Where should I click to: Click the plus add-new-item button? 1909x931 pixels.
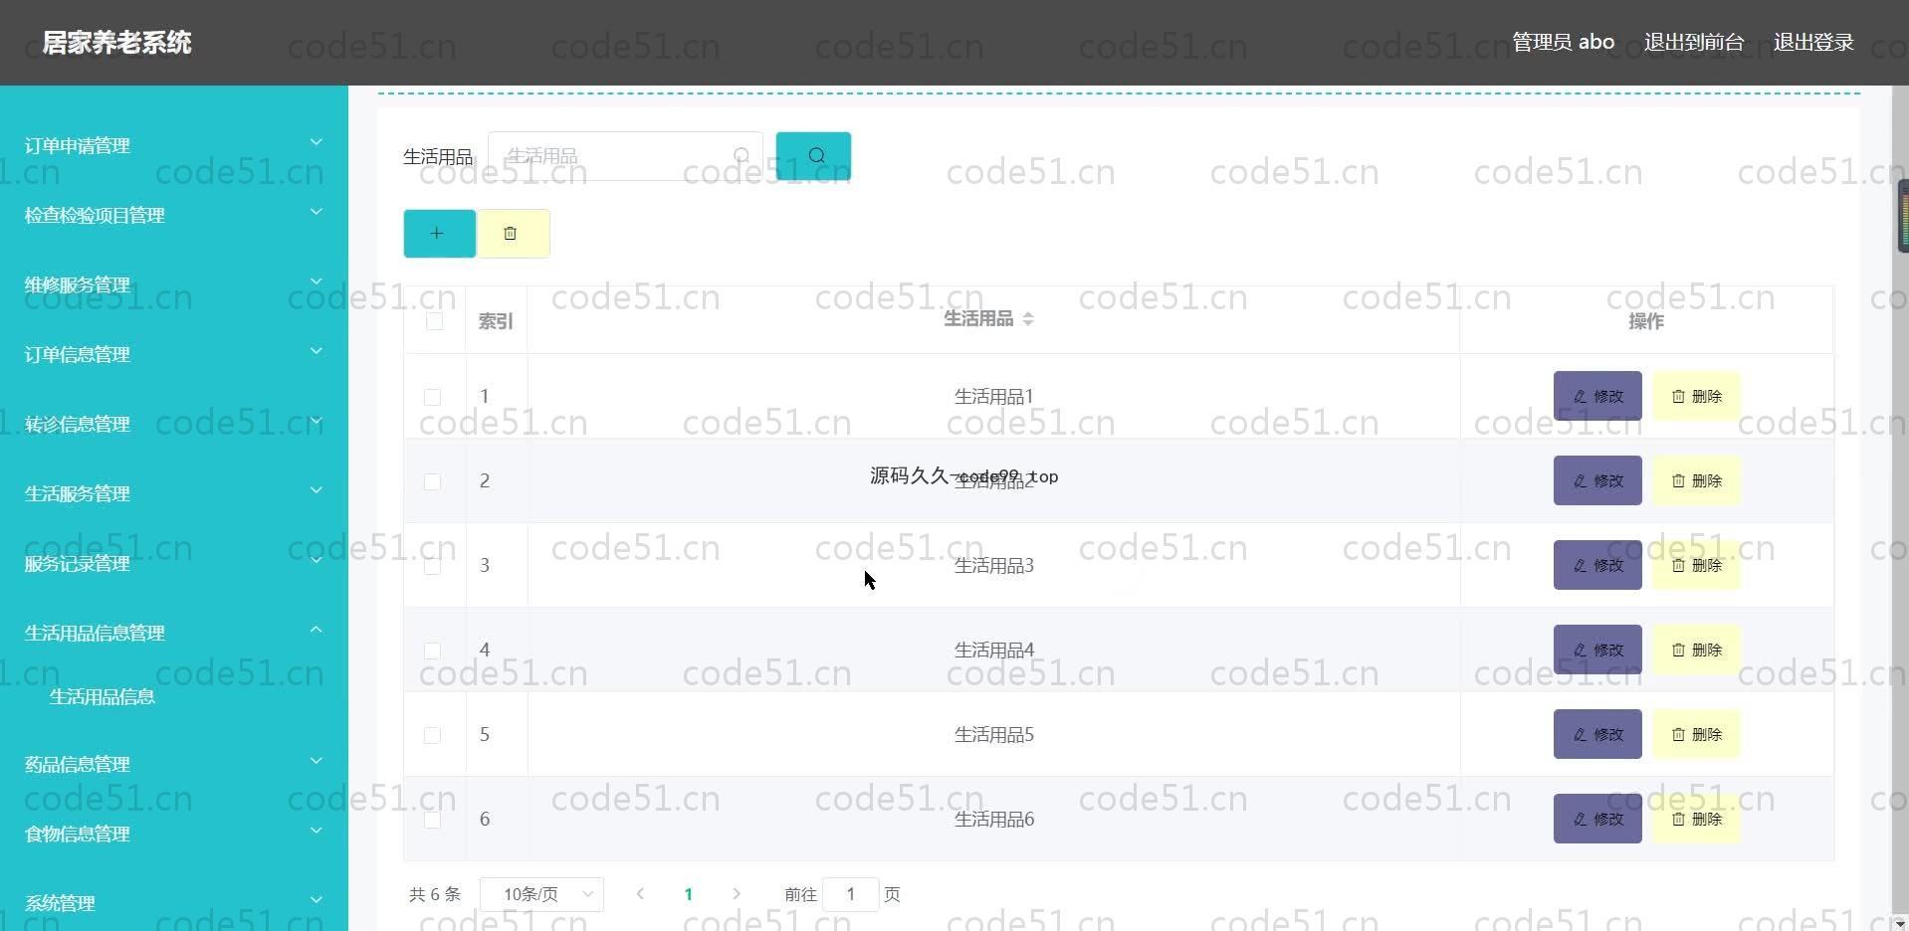click(x=439, y=234)
